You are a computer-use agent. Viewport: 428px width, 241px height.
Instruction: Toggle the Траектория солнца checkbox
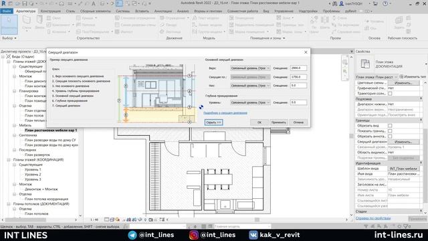(x=390, y=94)
